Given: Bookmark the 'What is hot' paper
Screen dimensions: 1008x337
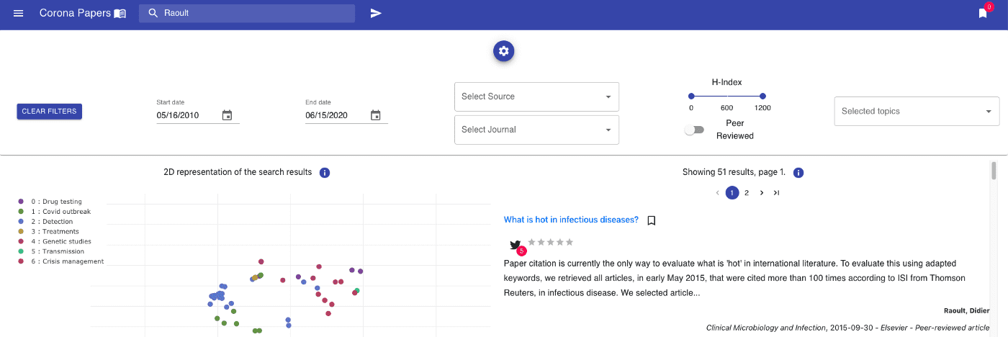Looking at the screenshot, I should tap(651, 220).
